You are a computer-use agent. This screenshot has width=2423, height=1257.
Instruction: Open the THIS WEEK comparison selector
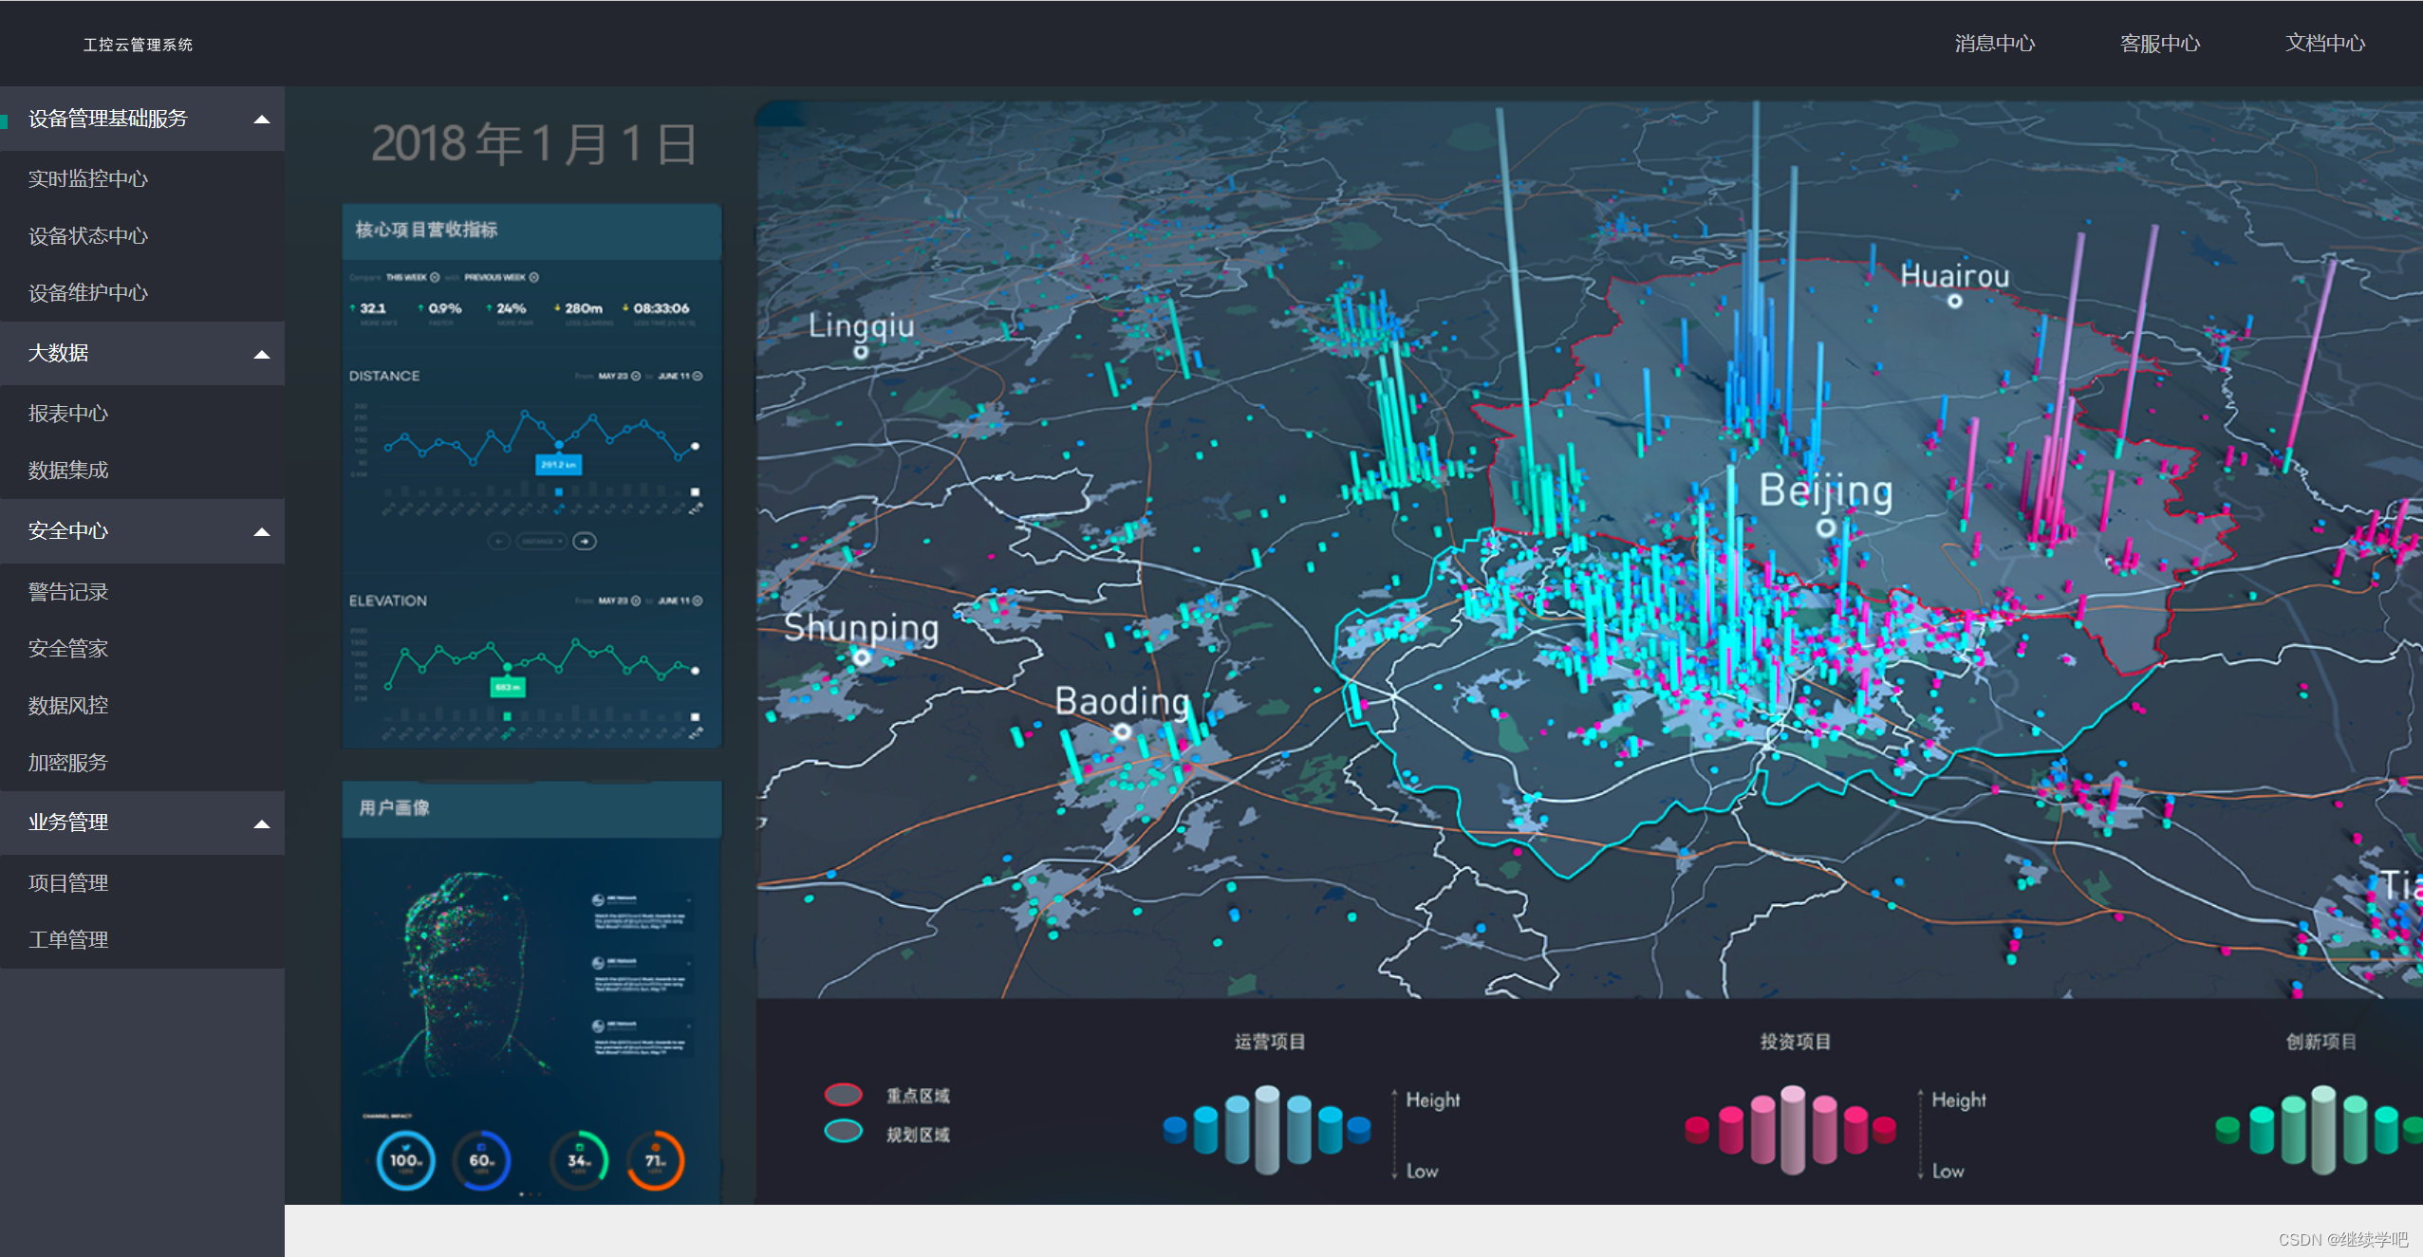pos(413,277)
